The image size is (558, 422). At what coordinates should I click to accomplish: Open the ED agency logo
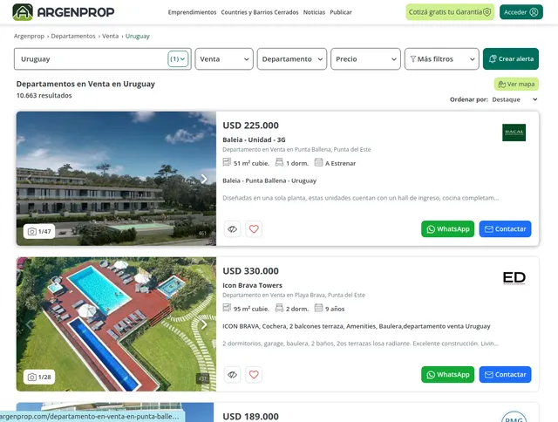coord(514,278)
